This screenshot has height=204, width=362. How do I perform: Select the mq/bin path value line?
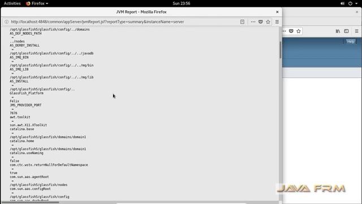tap(51, 66)
